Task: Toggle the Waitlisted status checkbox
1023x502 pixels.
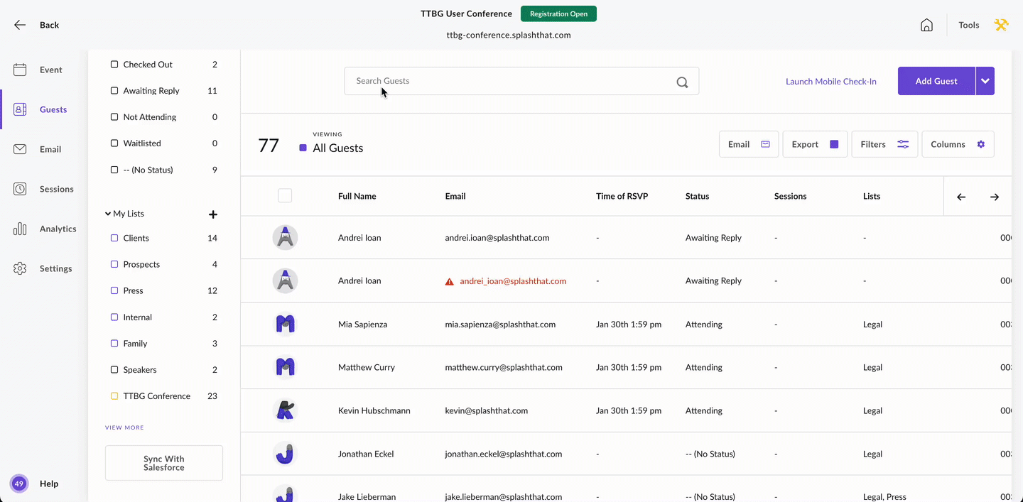Action: pyautogui.click(x=114, y=143)
